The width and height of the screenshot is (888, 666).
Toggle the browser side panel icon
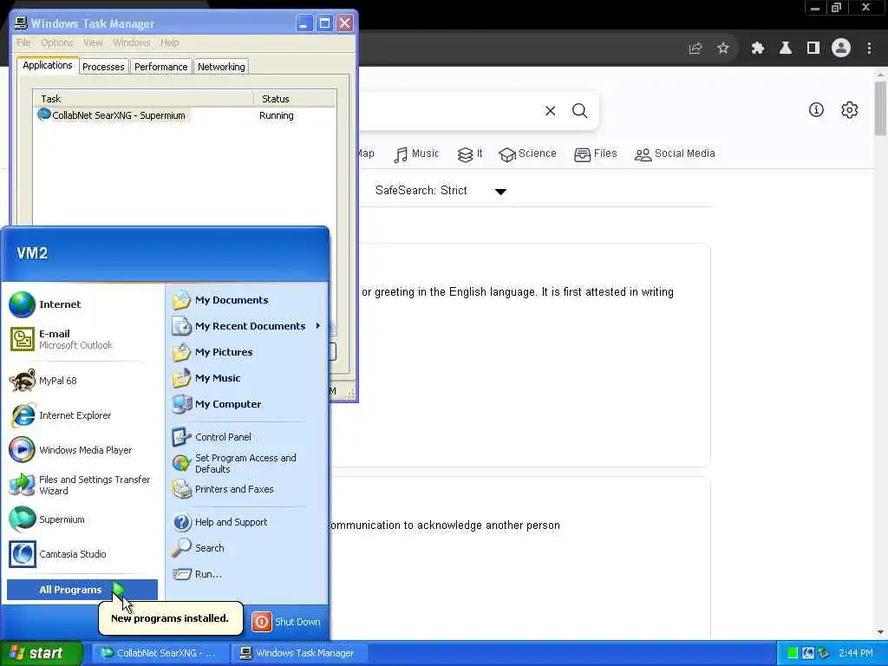click(813, 49)
